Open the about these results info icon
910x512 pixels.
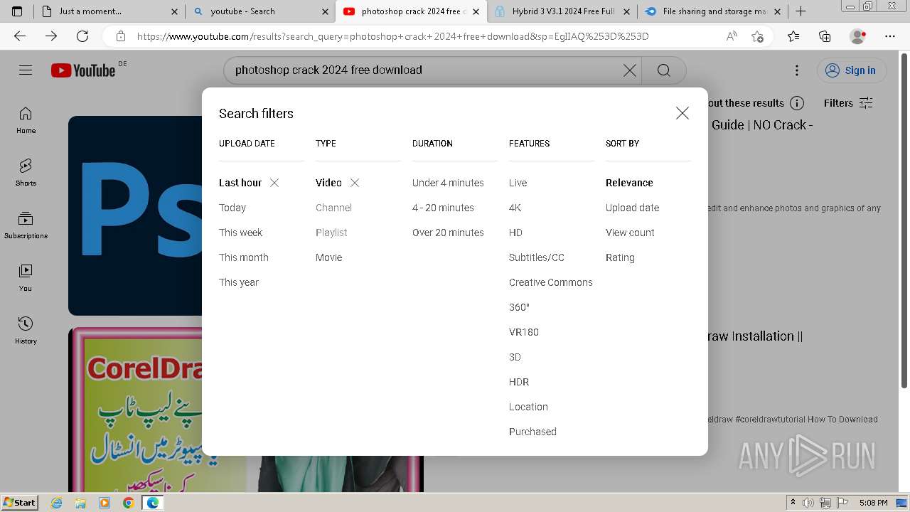pos(797,103)
